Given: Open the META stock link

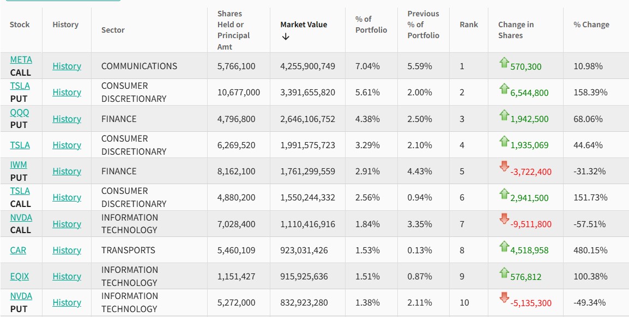Looking at the screenshot, I should coord(21,60).
